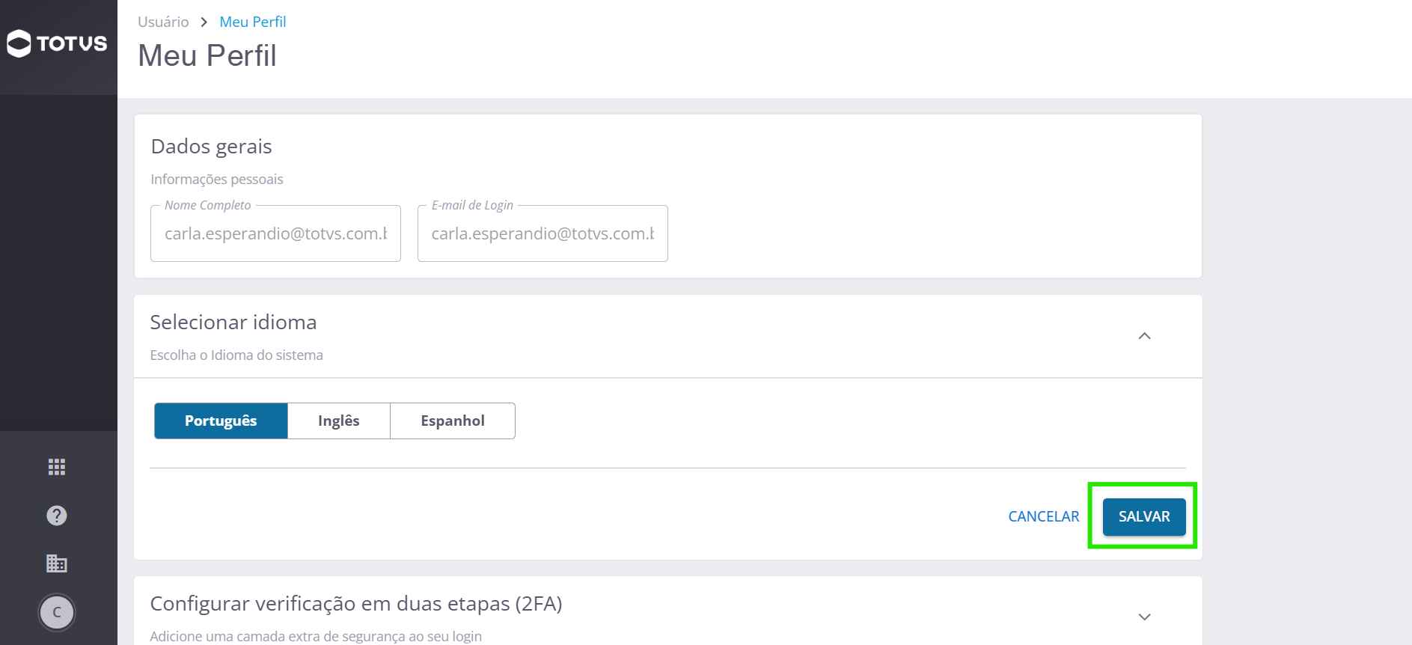Go to Usuário breadcrumb

pyautogui.click(x=163, y=22)
